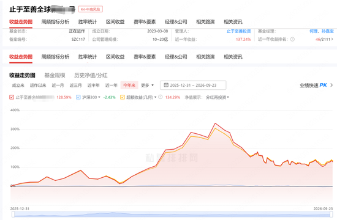The image size is (337, 220).
Task: Click the 2023-03-08 establishment date
Action: click(x=157, y=31)
